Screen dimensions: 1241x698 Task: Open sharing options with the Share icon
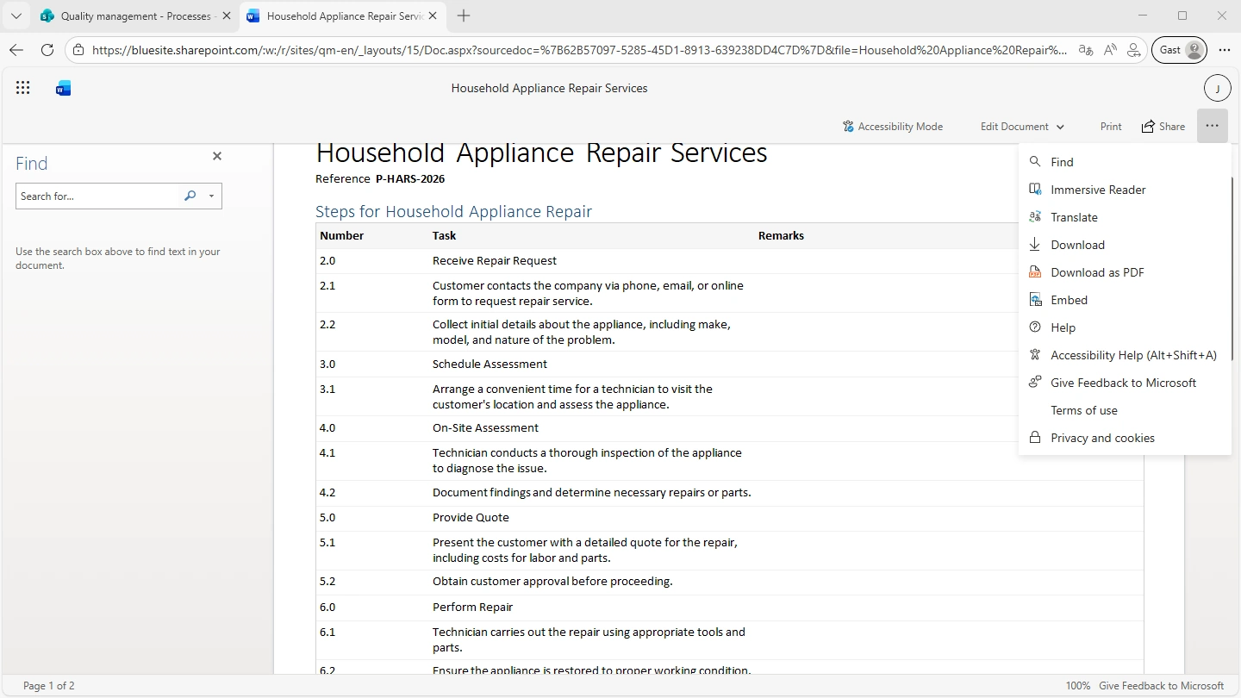pyautogui.click(x=1163, y=126)
